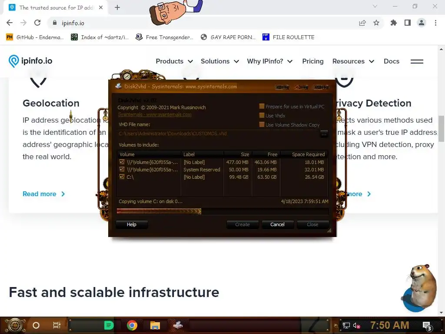Open the browser extensions puzzle icon
The image size is (445, 334).
point(394,23)
